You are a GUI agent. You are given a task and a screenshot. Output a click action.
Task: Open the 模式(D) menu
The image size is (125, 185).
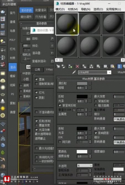[60, 9]
